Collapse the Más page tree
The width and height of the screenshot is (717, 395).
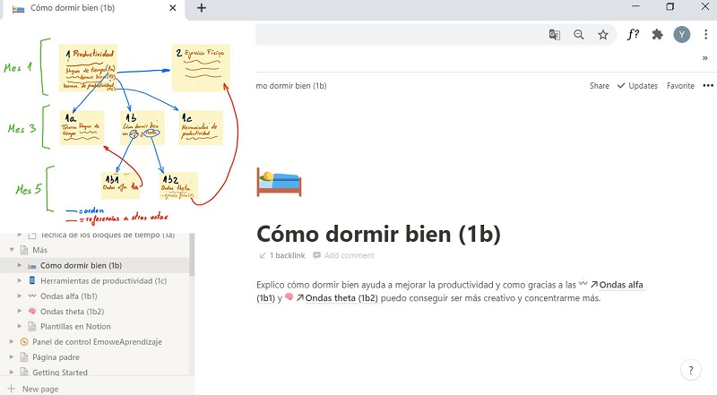pyautogui.click(x=12, y=250)
